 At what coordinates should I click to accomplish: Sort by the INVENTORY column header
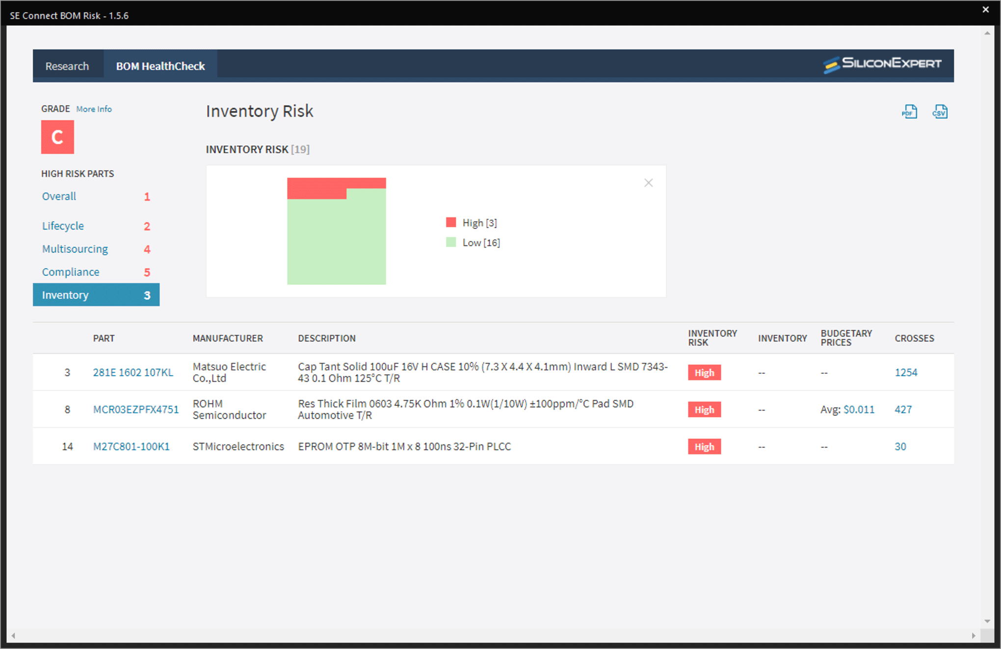[782, 338]
